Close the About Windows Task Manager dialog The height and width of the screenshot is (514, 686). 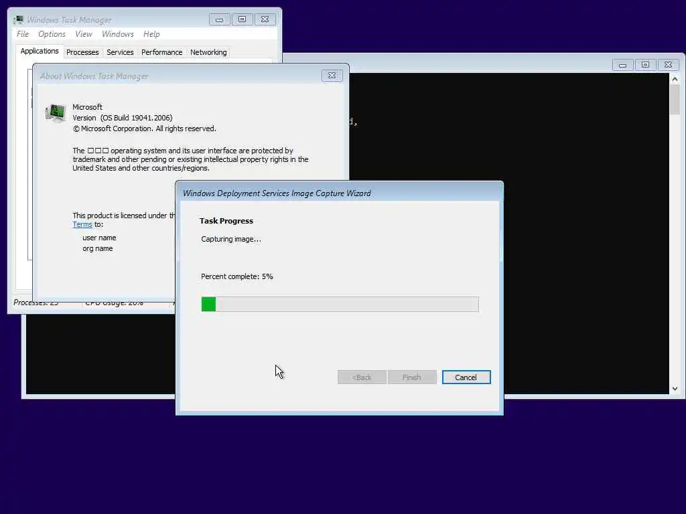click(x=332, y=76)
